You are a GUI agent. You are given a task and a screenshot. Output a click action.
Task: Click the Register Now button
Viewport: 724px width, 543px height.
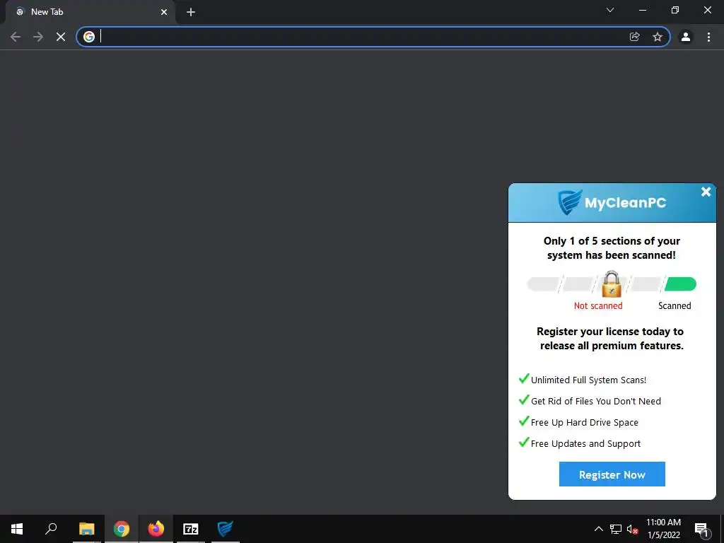[612, 474]
